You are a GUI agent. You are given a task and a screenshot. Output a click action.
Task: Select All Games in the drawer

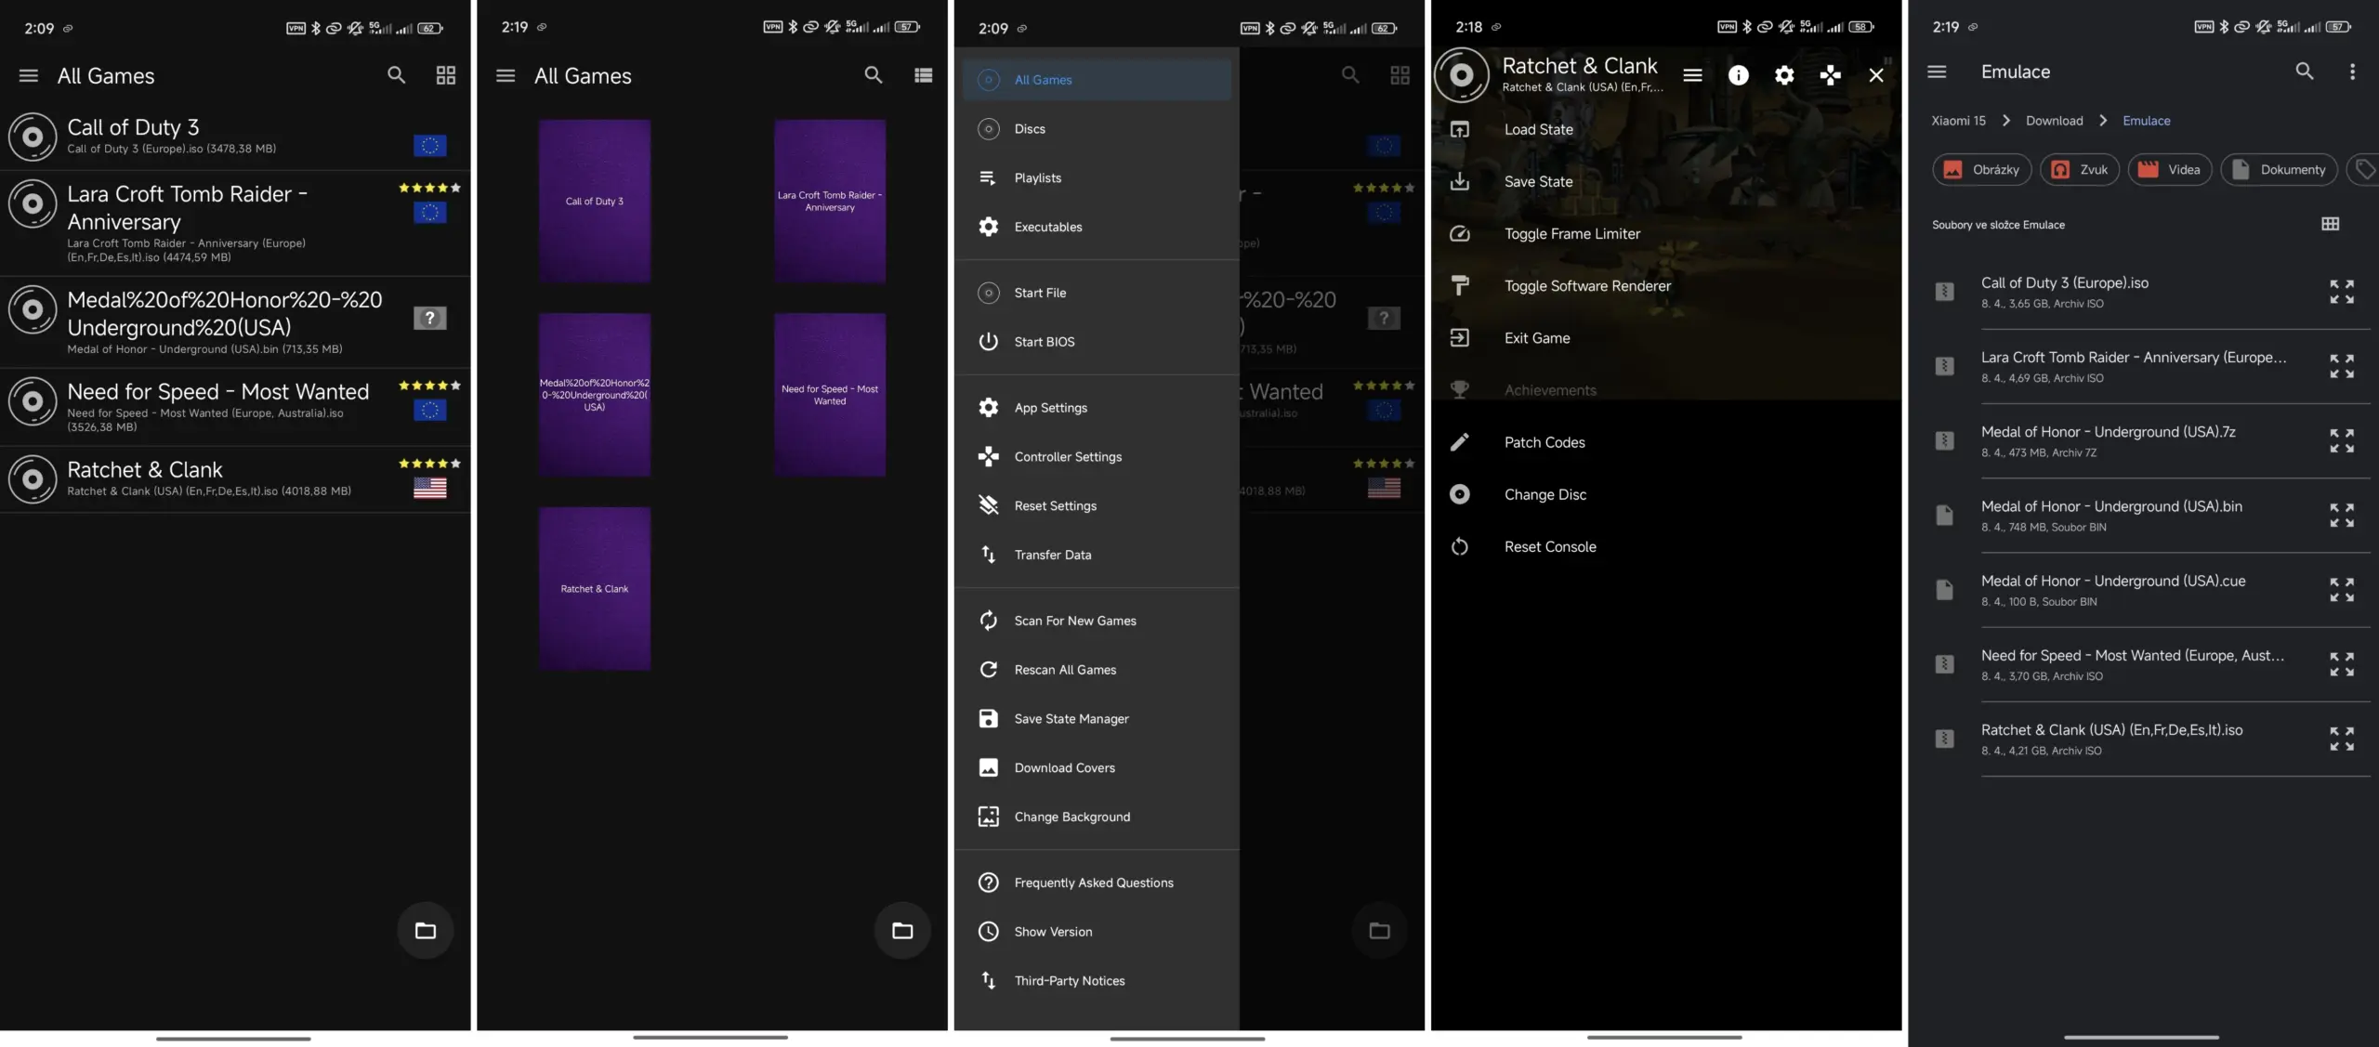1097,80
